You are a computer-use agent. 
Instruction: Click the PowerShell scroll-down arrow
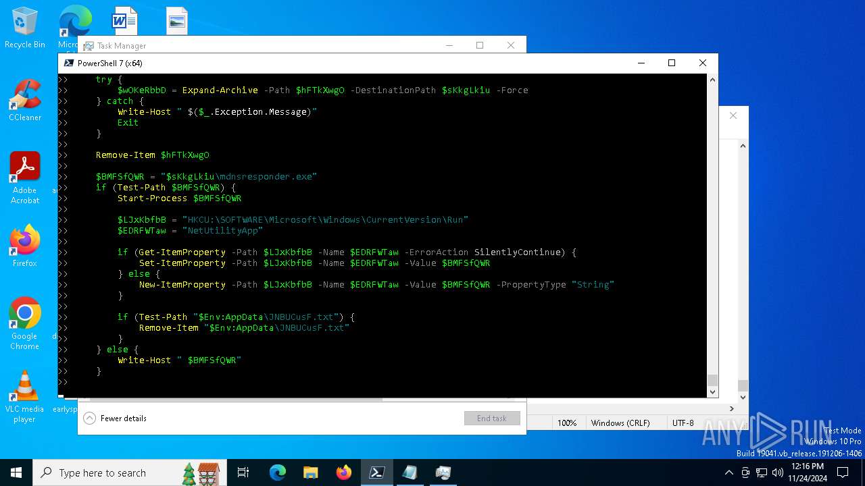(712, 391)
